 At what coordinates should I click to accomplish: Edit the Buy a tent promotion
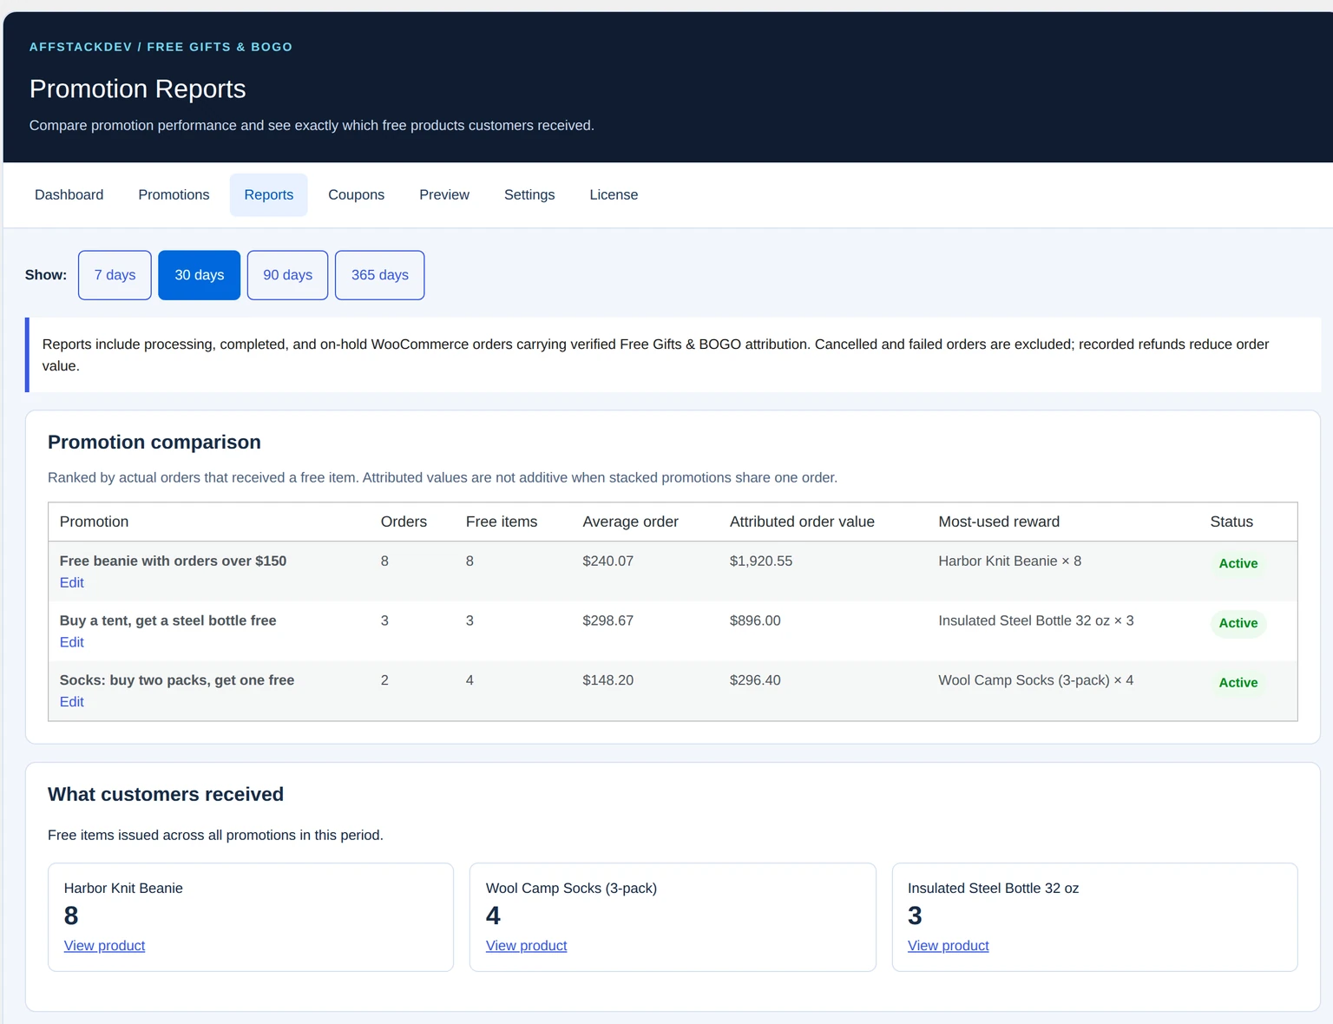click(72, 642)
